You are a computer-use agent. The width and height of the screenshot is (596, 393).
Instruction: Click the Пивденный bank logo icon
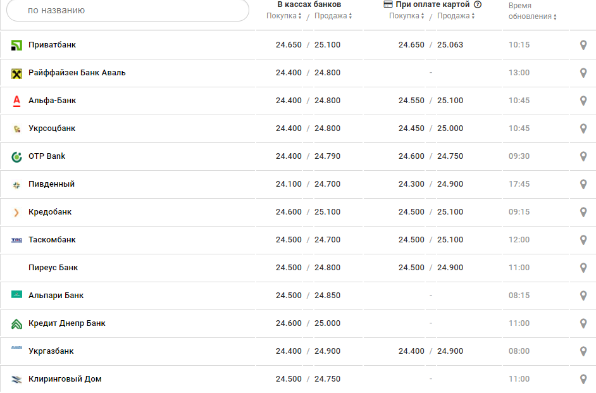tap(17, 185)
